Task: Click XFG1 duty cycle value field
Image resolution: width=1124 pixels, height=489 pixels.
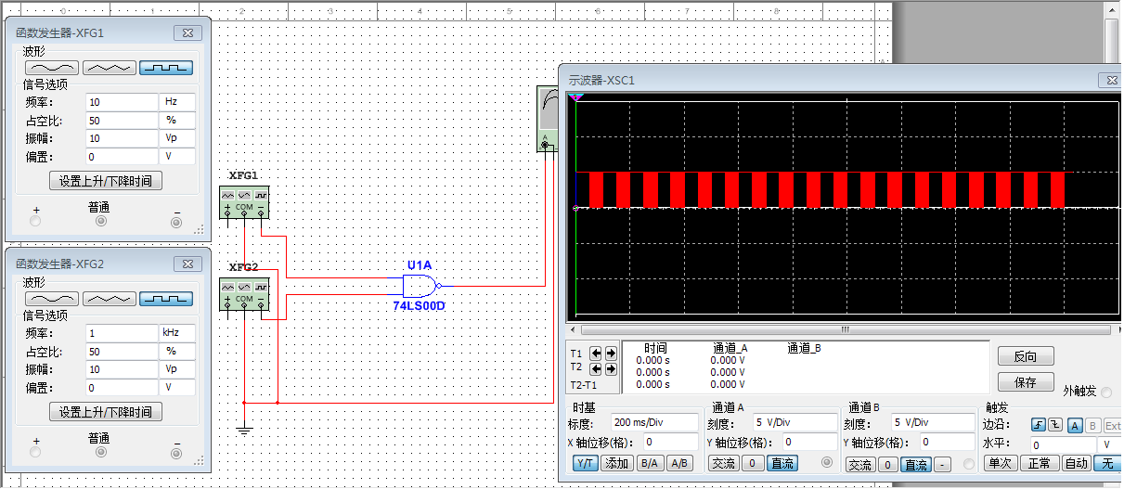Action: (x=122, y=121)
